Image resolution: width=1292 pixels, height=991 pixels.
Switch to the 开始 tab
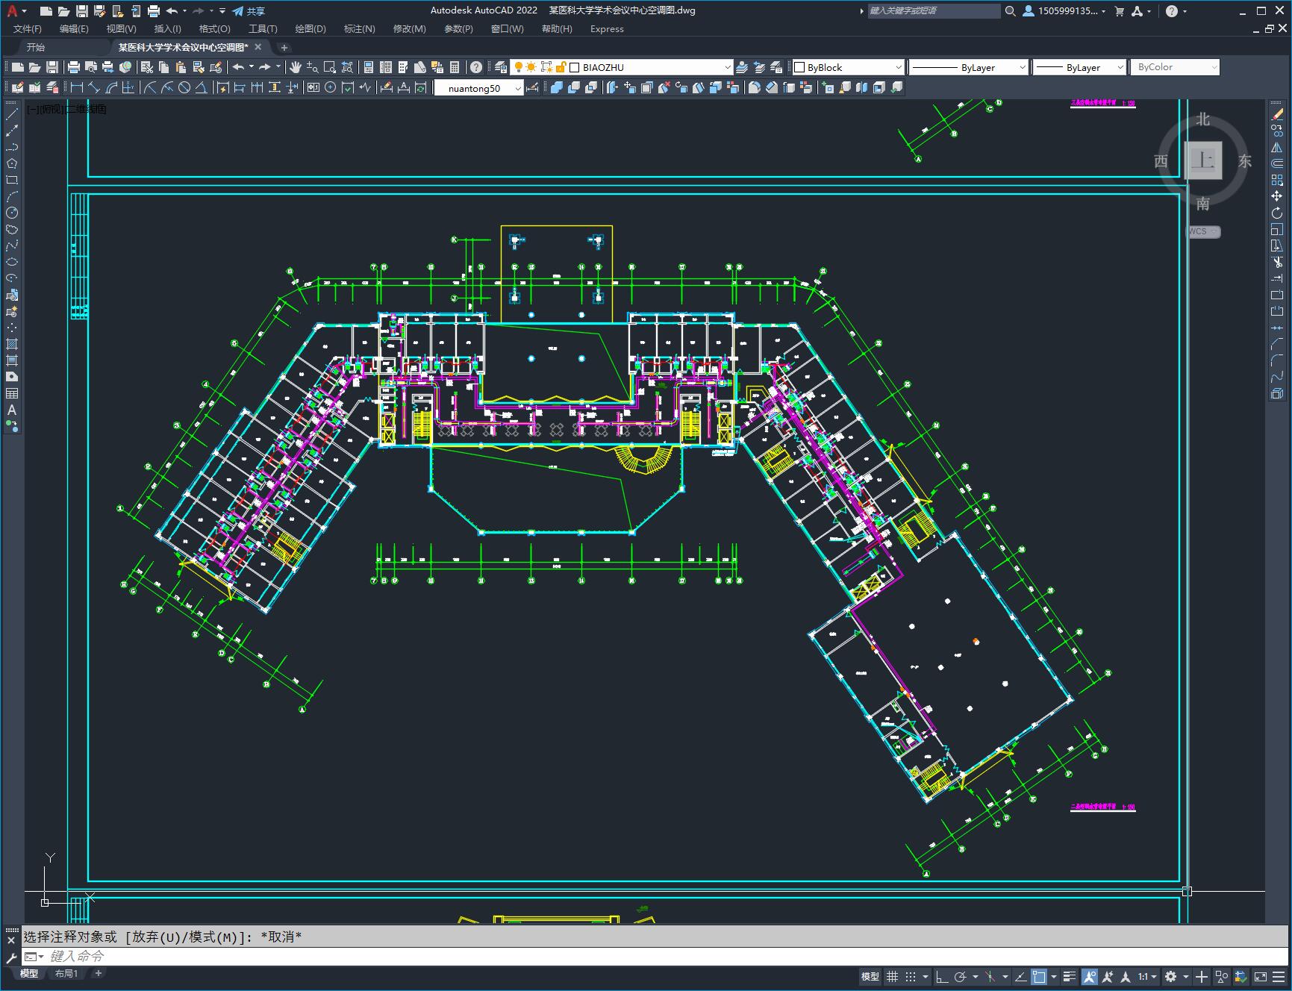(x=36, y=47)
